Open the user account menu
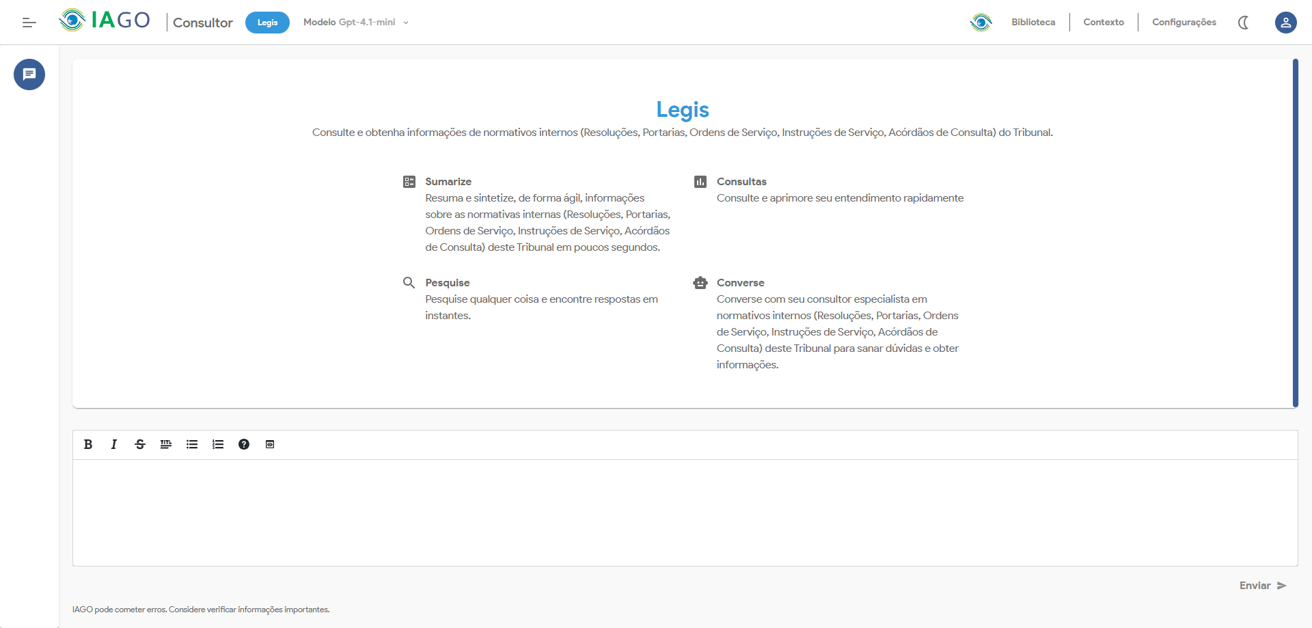Screen dimensions: 1312x628 (x=1285, y=23)
